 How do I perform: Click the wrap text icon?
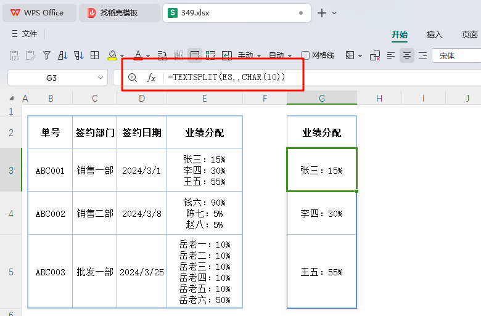[x=162, y=55]
